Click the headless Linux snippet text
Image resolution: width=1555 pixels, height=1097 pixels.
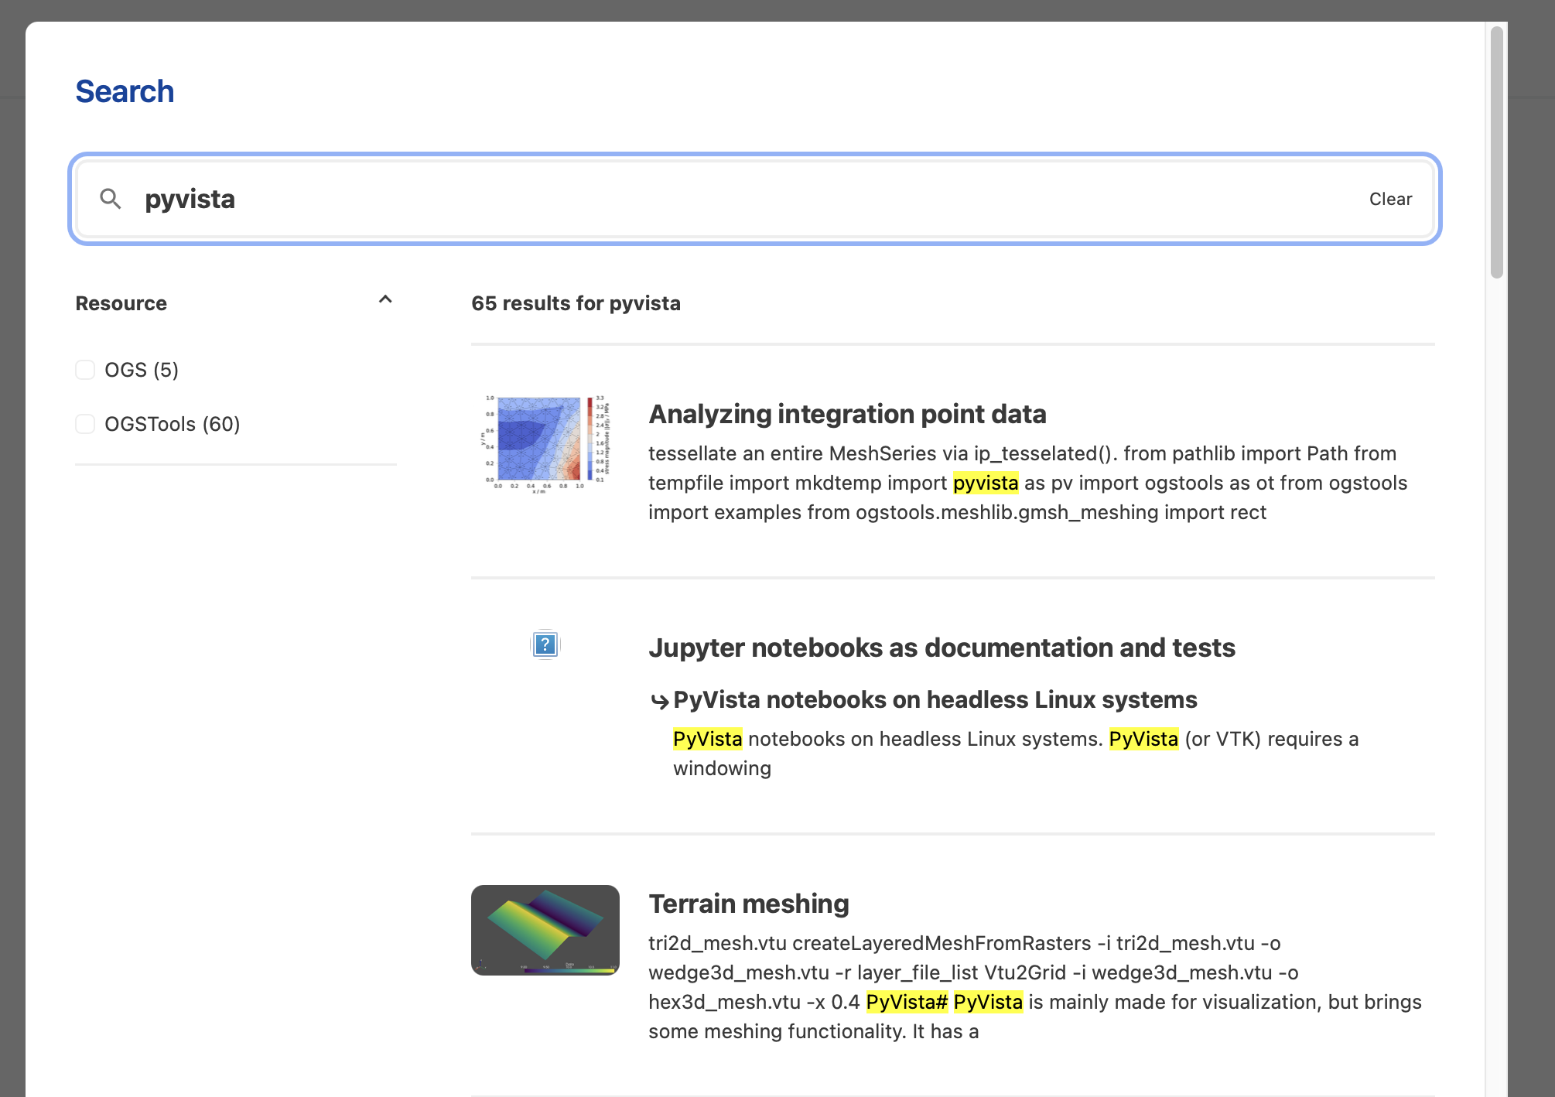click(1016, 754)
